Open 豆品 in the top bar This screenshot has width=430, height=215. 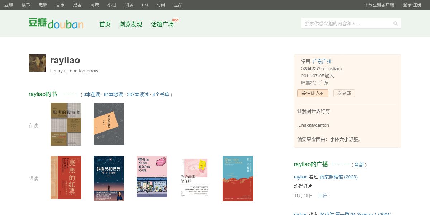178,5
